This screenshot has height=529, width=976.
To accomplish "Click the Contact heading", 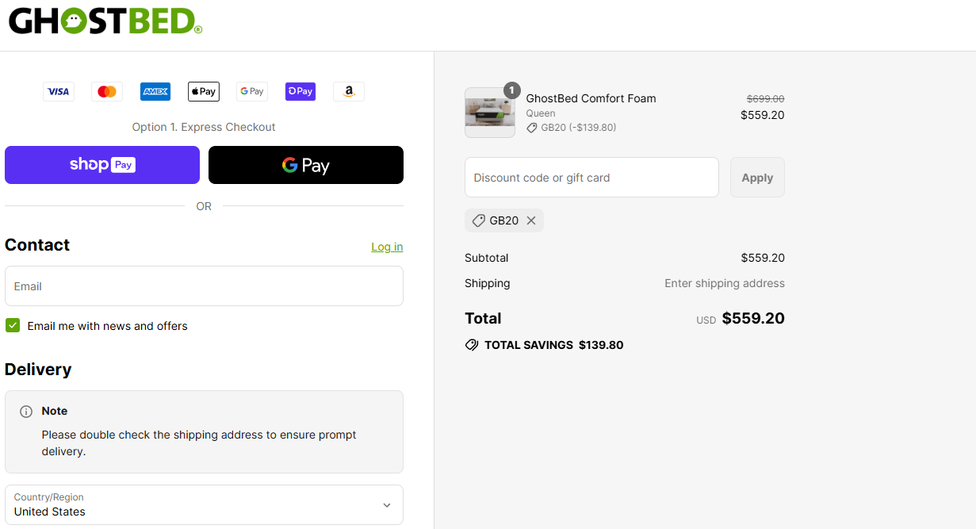I will click(37, 245).
